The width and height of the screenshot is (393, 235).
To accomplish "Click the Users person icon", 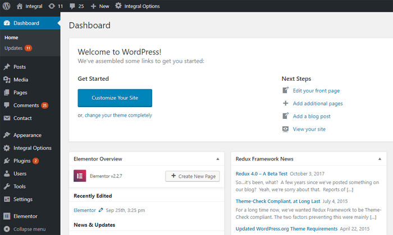I will click(x=7, y=173).
